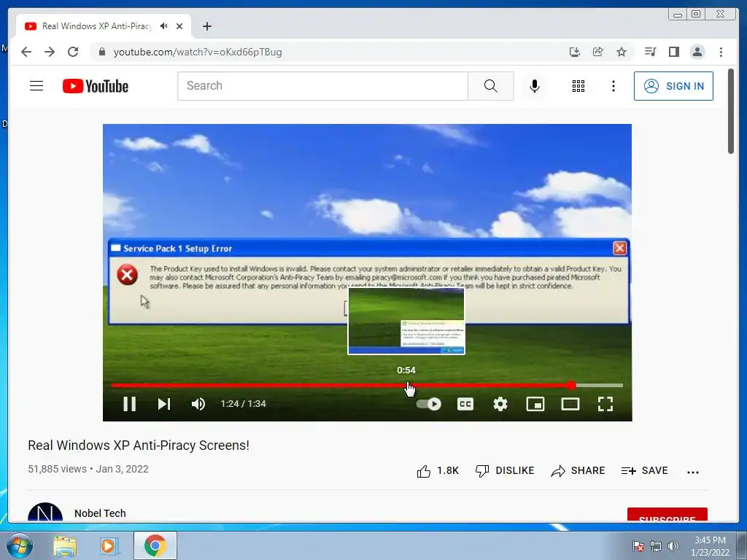Open the Chrome profile avatar
Image resolution: width=747 pixels, height=560 pixels.
point(697,52)
